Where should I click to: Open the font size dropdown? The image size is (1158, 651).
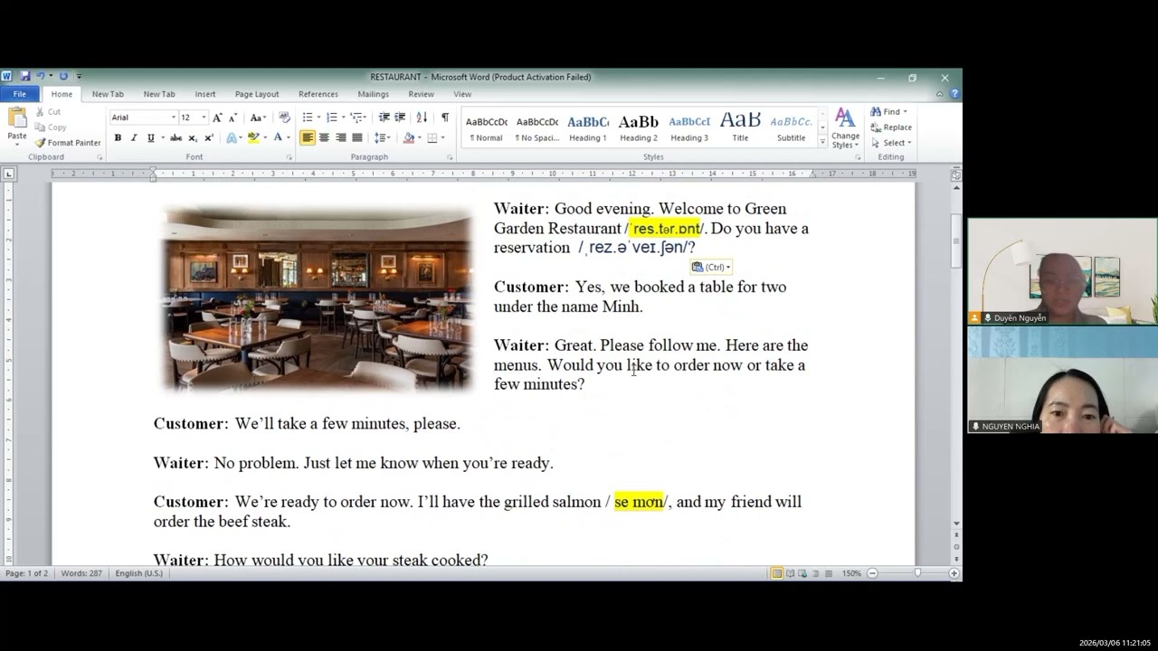pyautogui.click(x=204, y=118)
